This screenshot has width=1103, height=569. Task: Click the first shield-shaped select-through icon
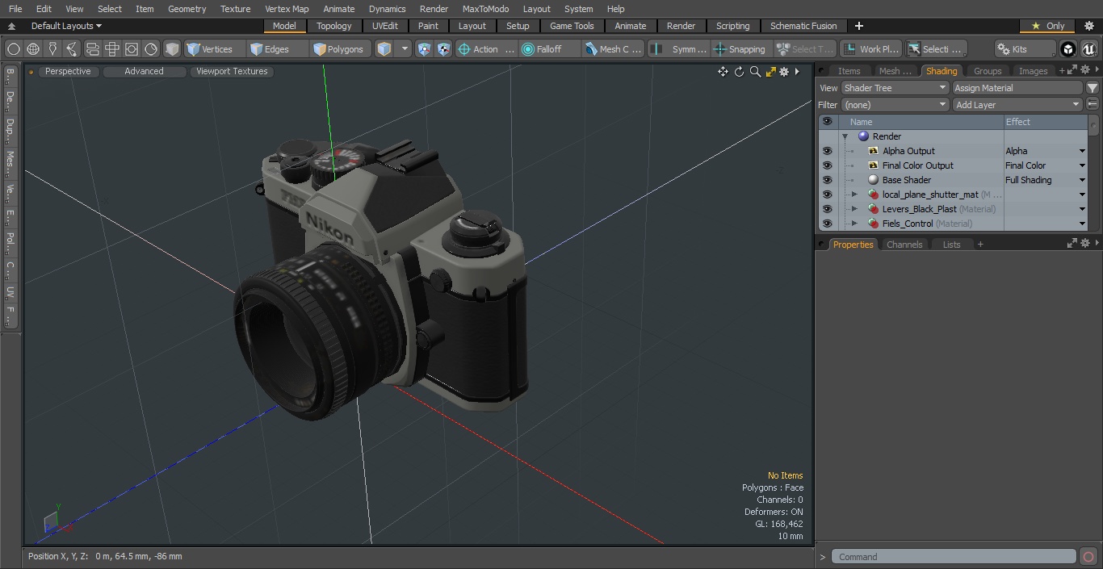[x=424, y=49]
